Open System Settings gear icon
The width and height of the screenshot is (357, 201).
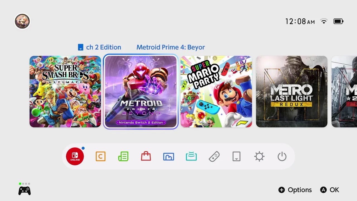click(259, 156)
